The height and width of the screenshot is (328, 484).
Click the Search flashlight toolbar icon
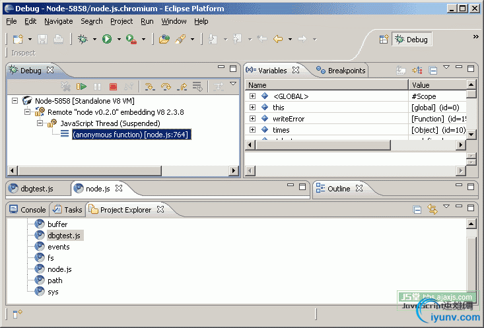[180, 39]
